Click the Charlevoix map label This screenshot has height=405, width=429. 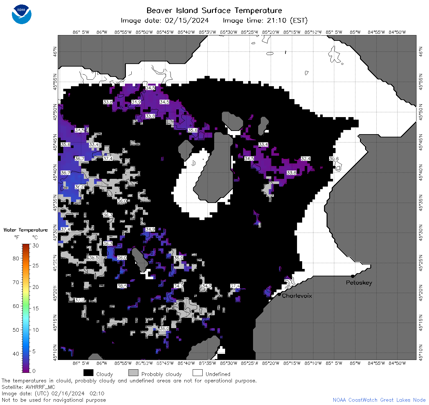(297, 296)
